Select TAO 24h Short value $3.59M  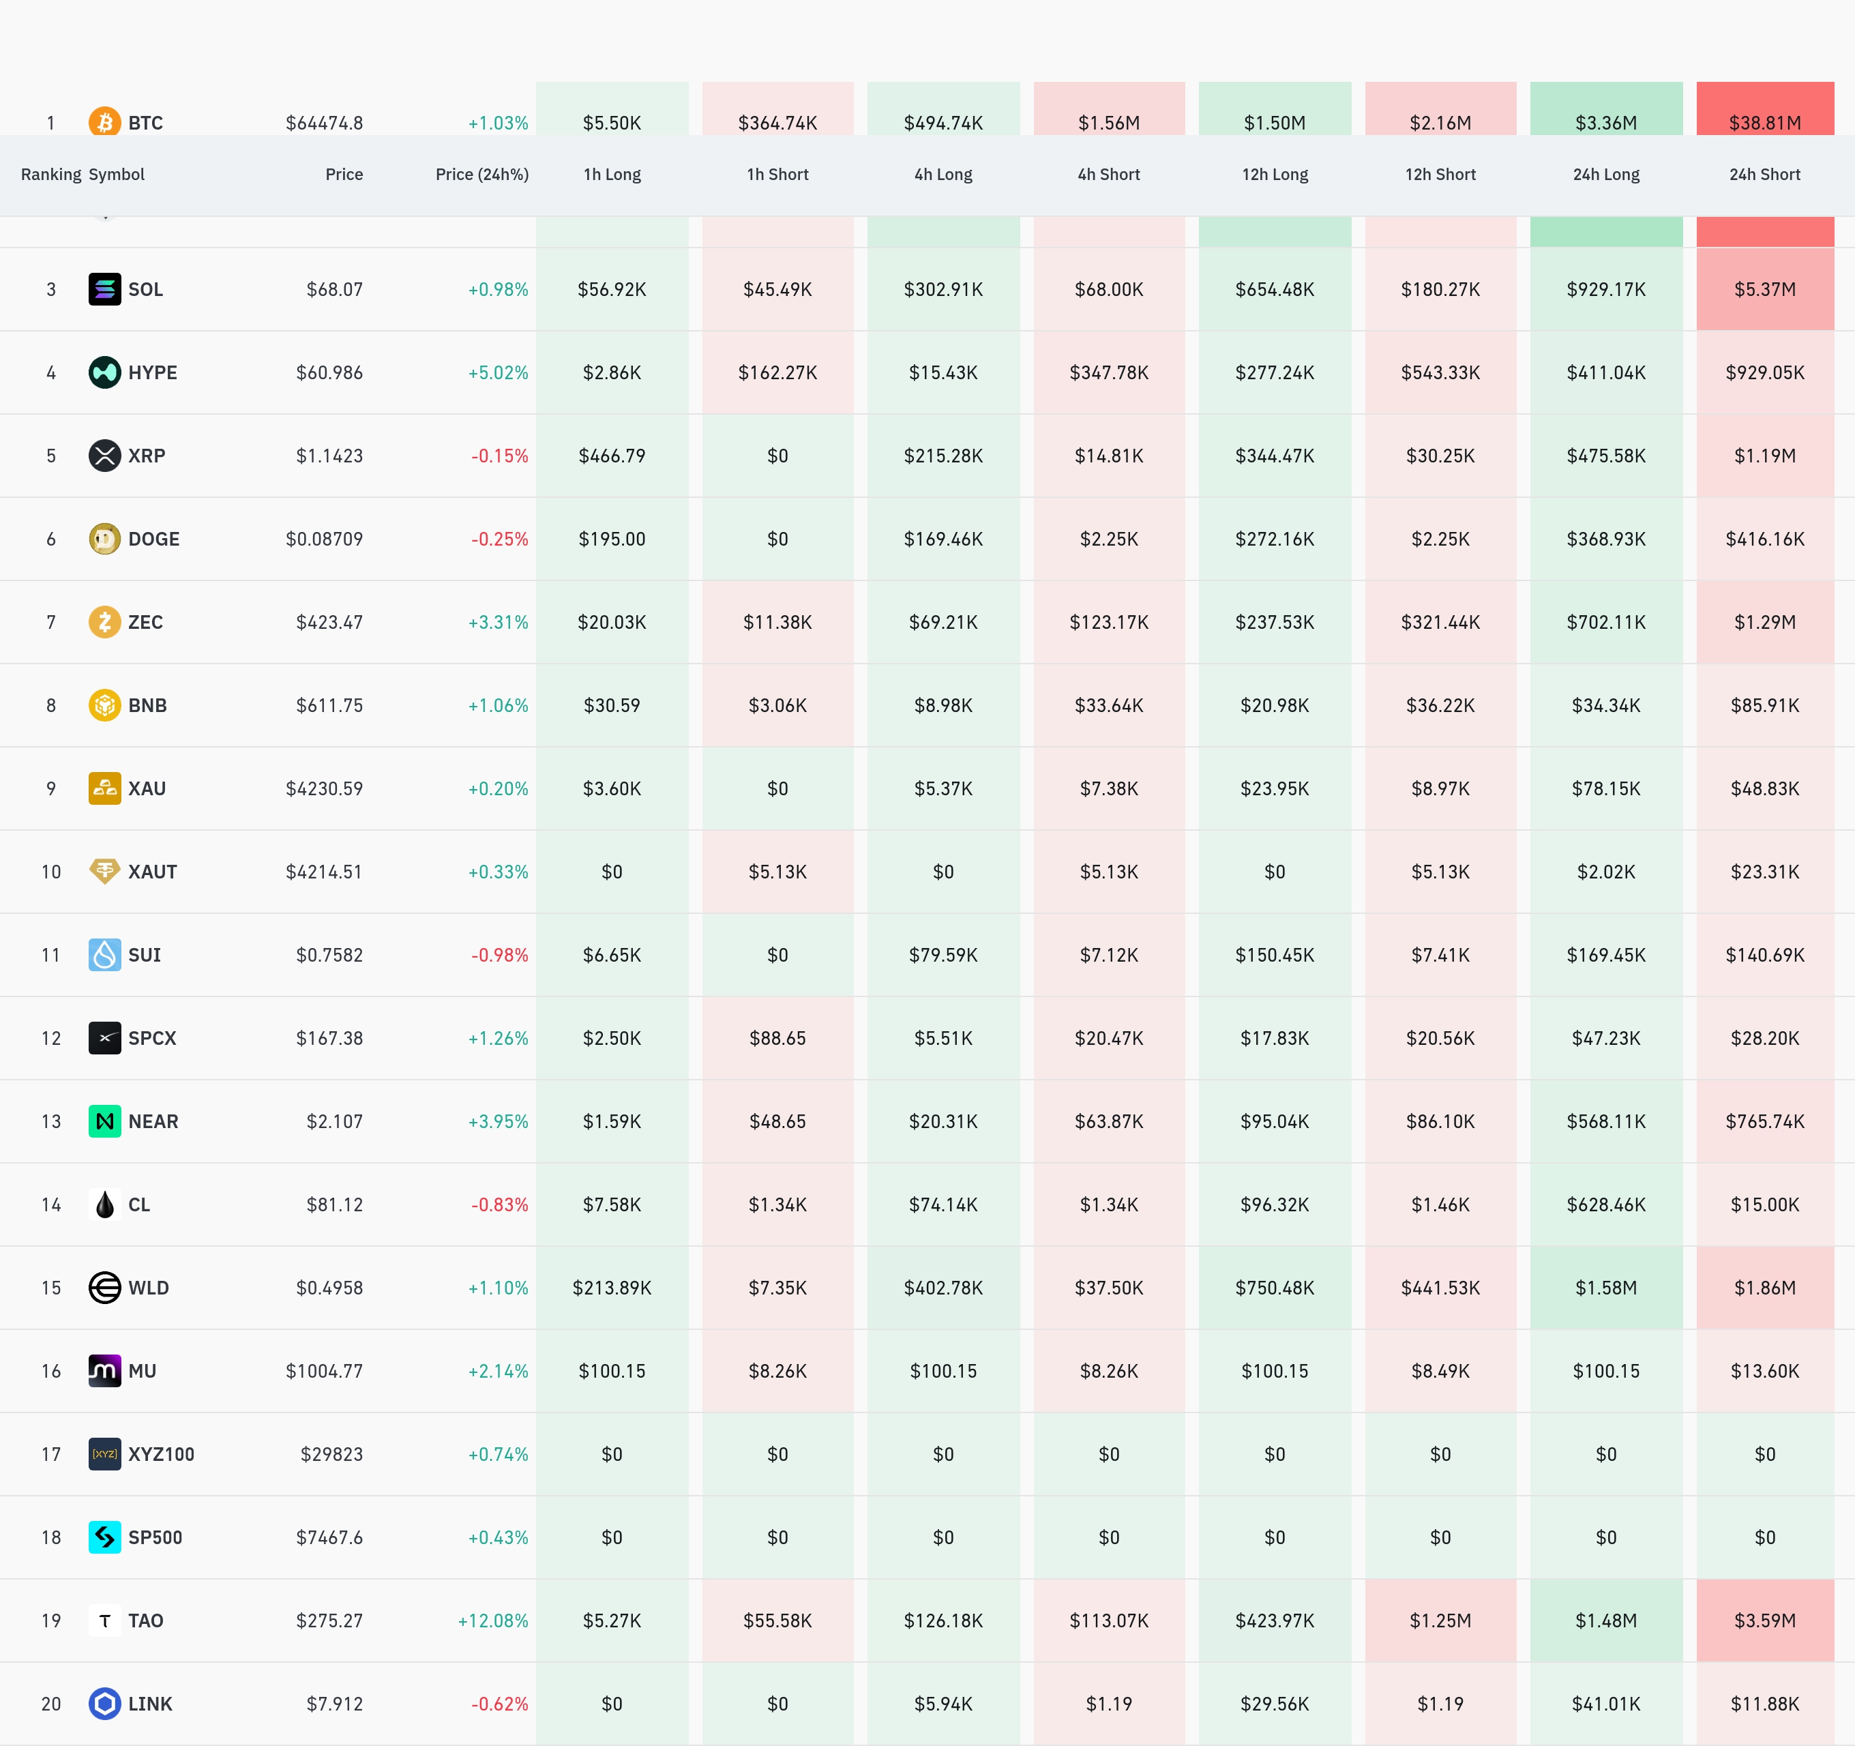coord(1766,1621)
